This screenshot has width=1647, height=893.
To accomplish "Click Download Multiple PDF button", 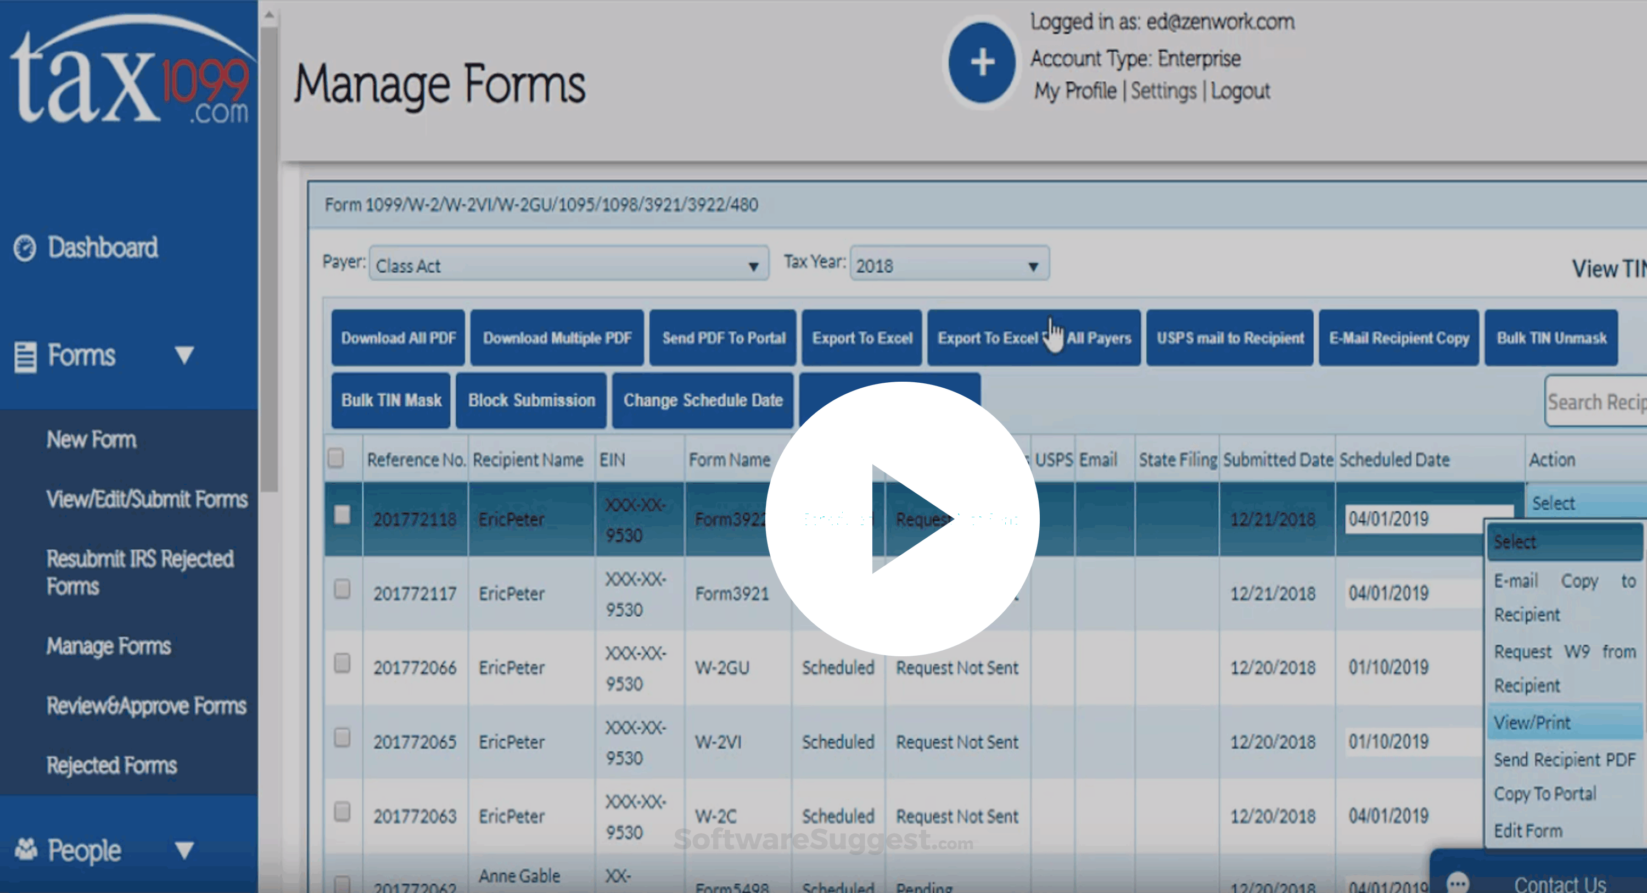I will coord(557,338).
